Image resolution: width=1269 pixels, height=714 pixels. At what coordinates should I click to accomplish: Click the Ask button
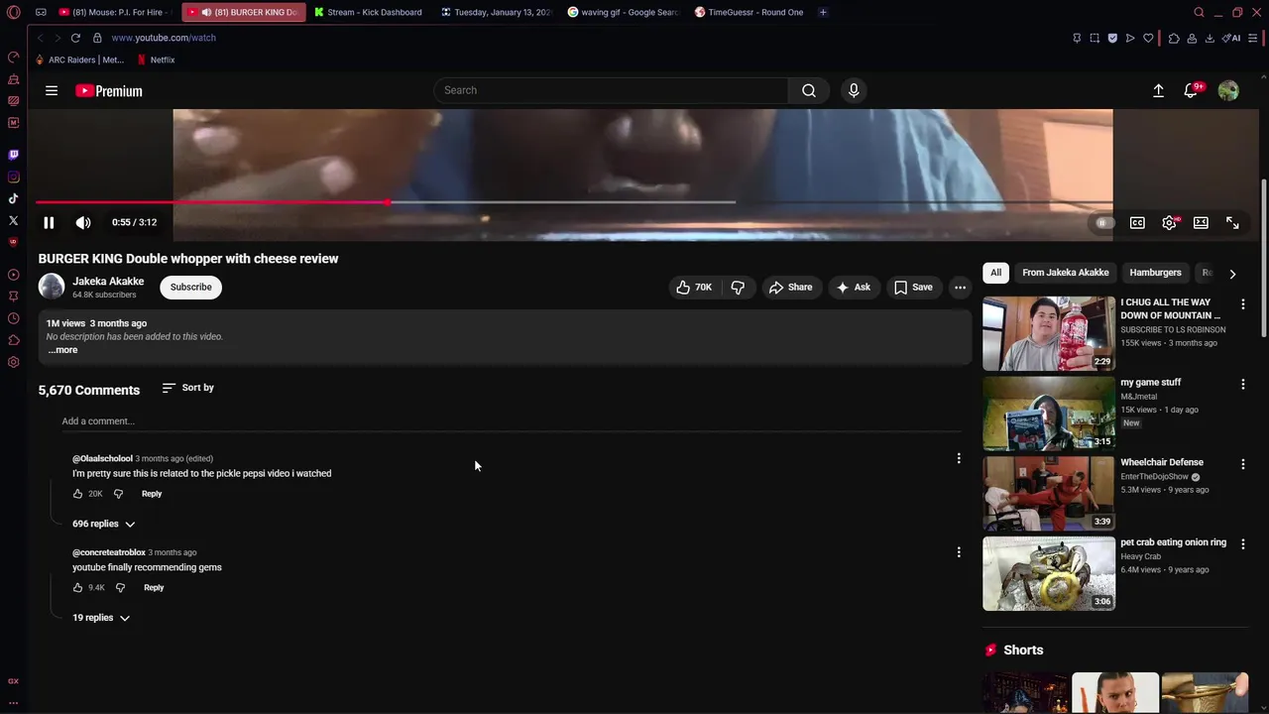853,288
